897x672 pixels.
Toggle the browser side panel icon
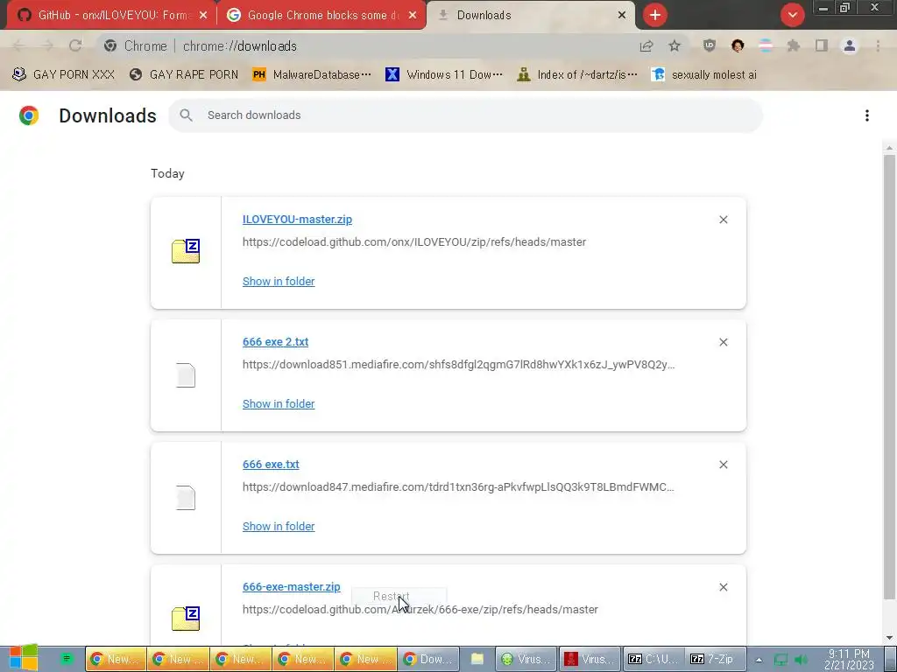pos(822,45)
